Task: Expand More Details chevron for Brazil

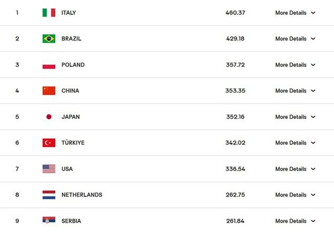Action: tap(313, 38)
